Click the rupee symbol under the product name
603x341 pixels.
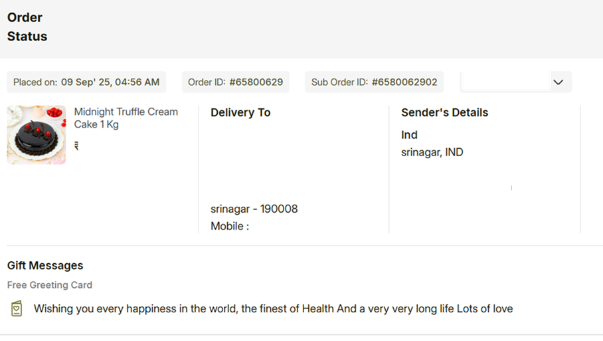(76, 146)
